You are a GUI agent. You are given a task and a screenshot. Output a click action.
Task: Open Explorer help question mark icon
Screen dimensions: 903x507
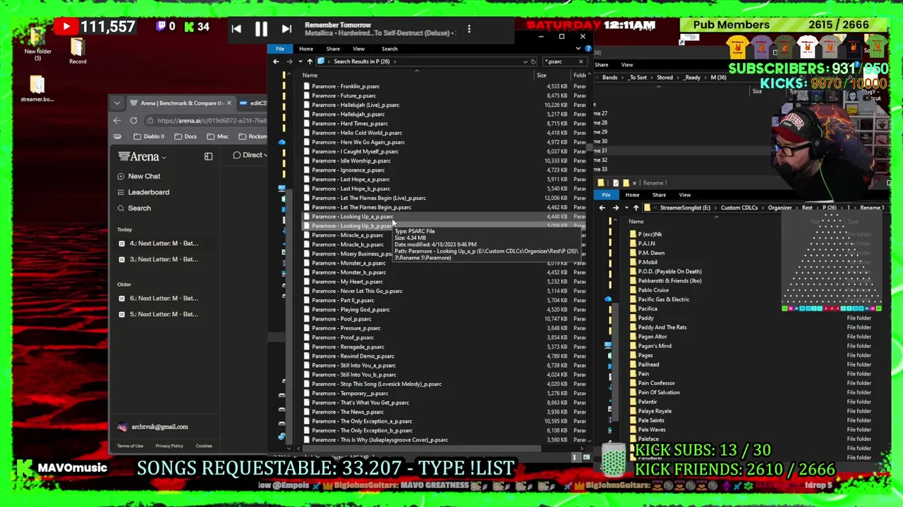coord(588,49)
